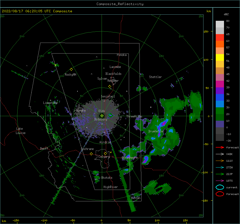Click the Strathmore city label
240x224 pixels.
(130, 158)
